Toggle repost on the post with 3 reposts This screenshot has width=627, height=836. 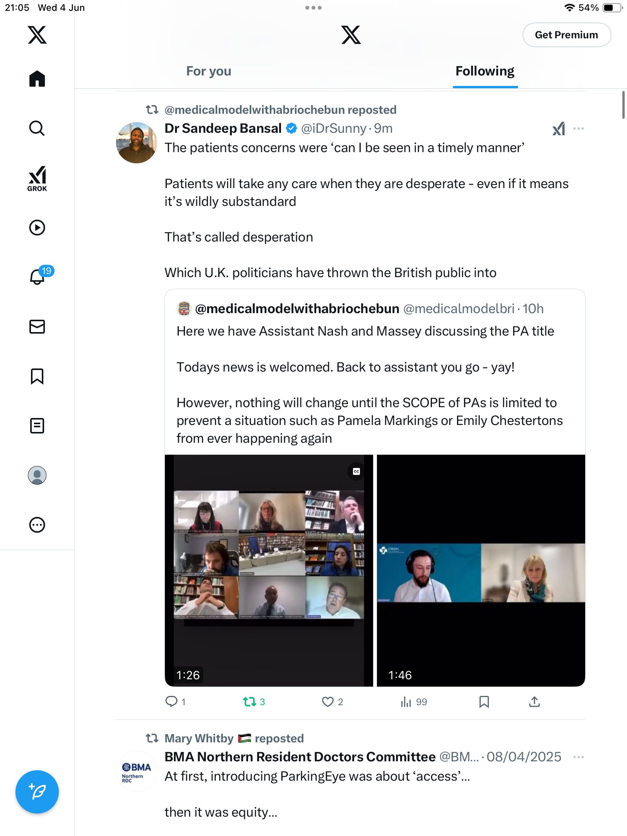click(254, 702)
